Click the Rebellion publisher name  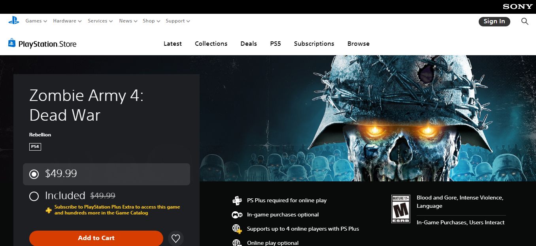click(x=40, y=135)
